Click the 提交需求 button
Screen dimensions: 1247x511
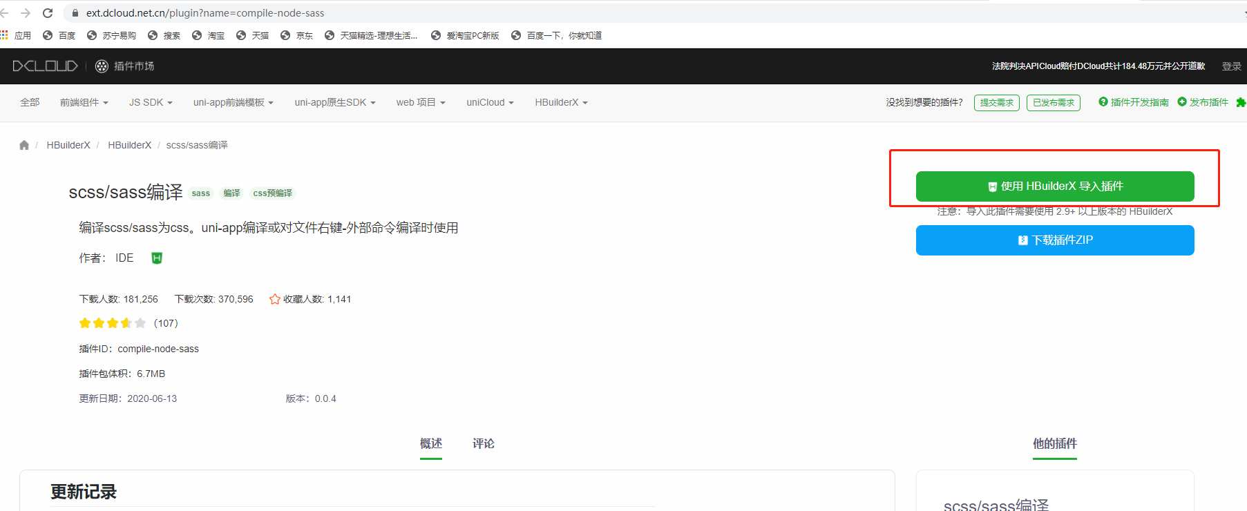[x=997, y=103]
